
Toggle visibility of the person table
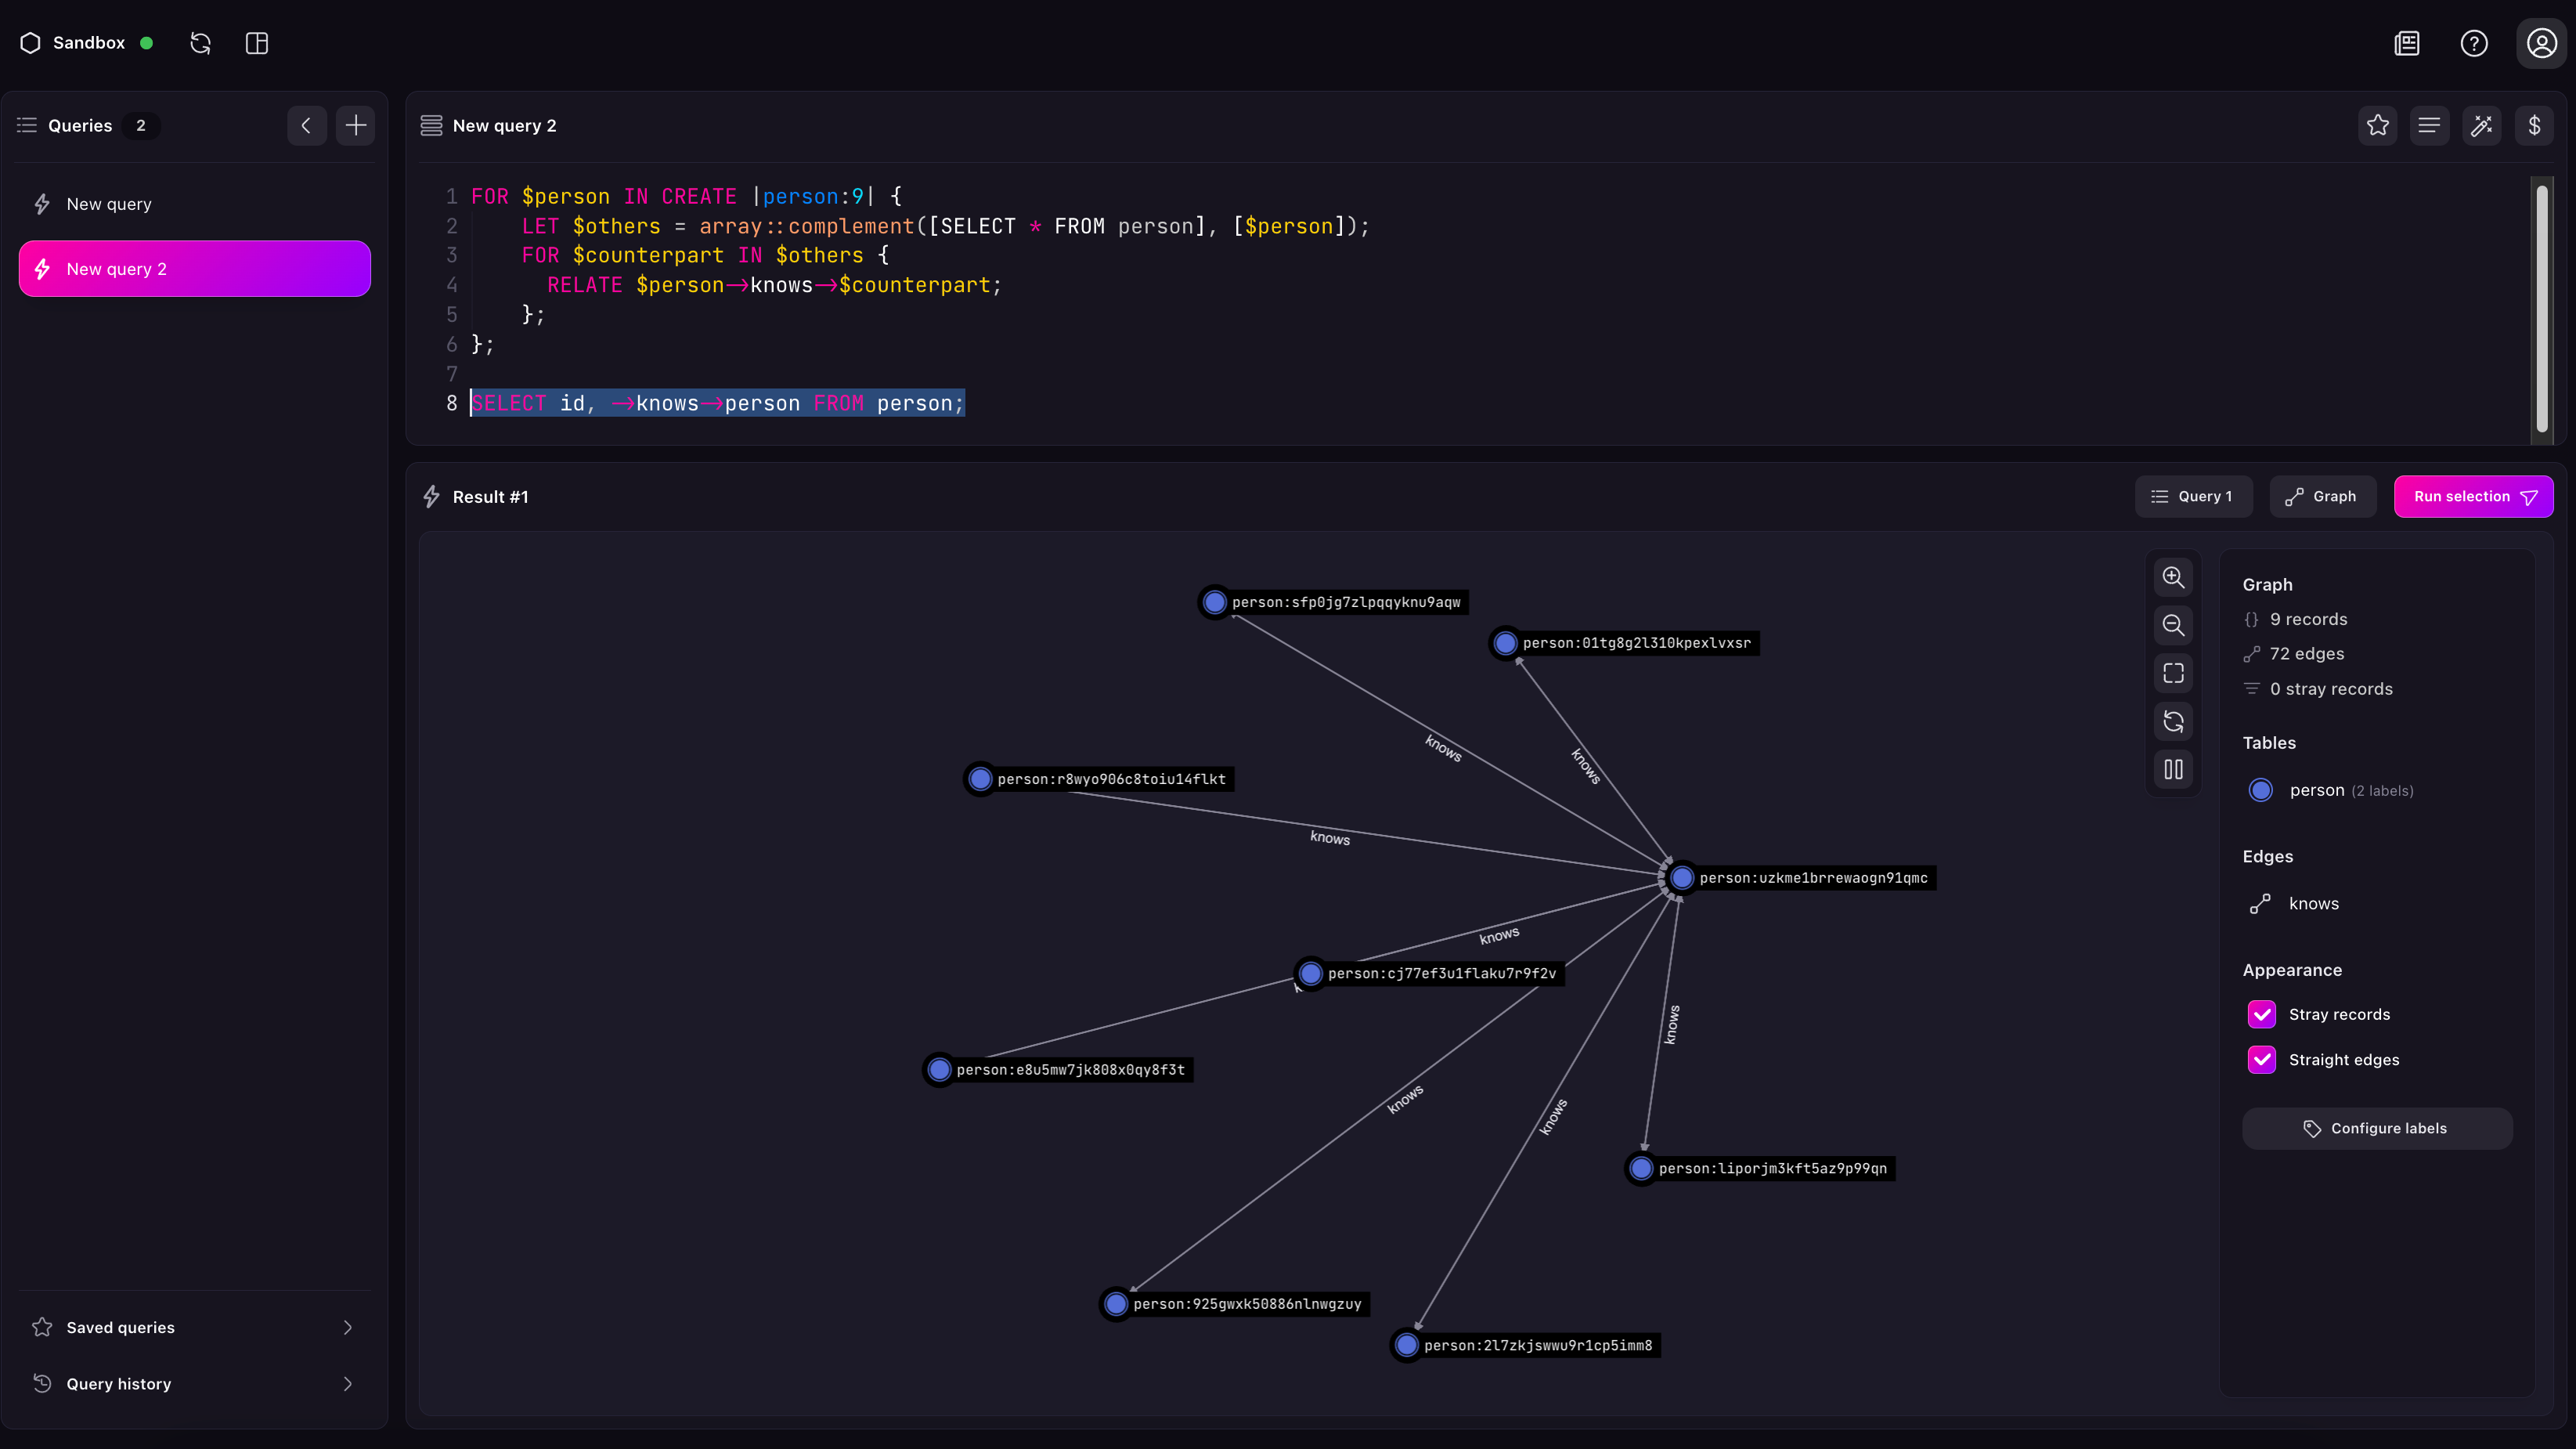[2263, 789]
